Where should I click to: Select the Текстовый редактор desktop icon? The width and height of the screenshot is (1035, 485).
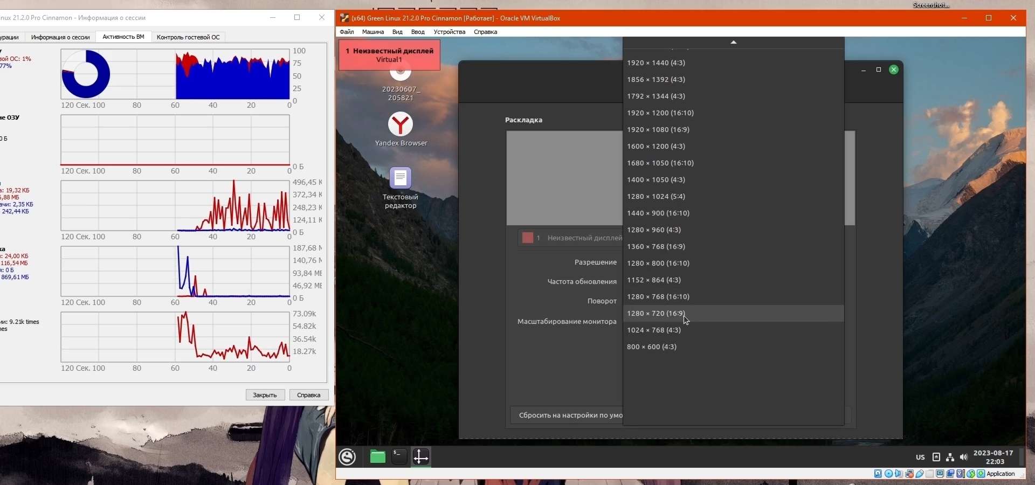[401, 188]
